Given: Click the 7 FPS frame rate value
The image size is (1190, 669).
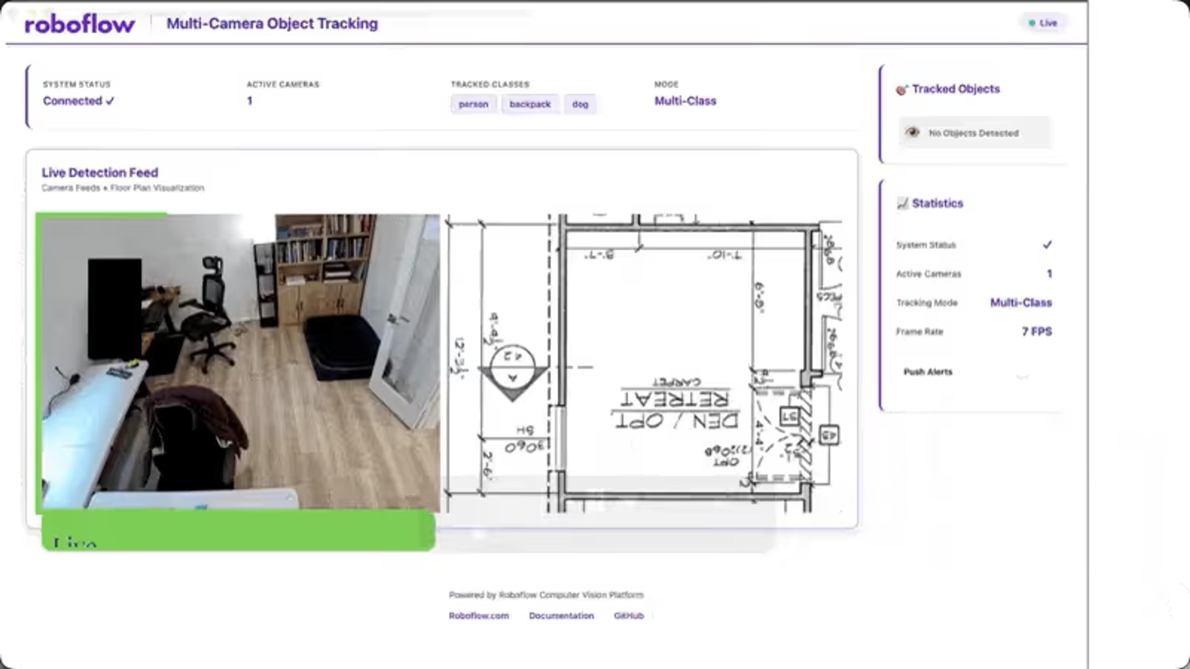Looking at the screenshot, I should pos(1037,331).
